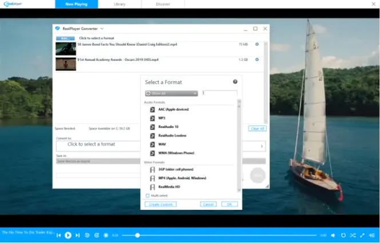Switch to the Now Playing tab

76,4
